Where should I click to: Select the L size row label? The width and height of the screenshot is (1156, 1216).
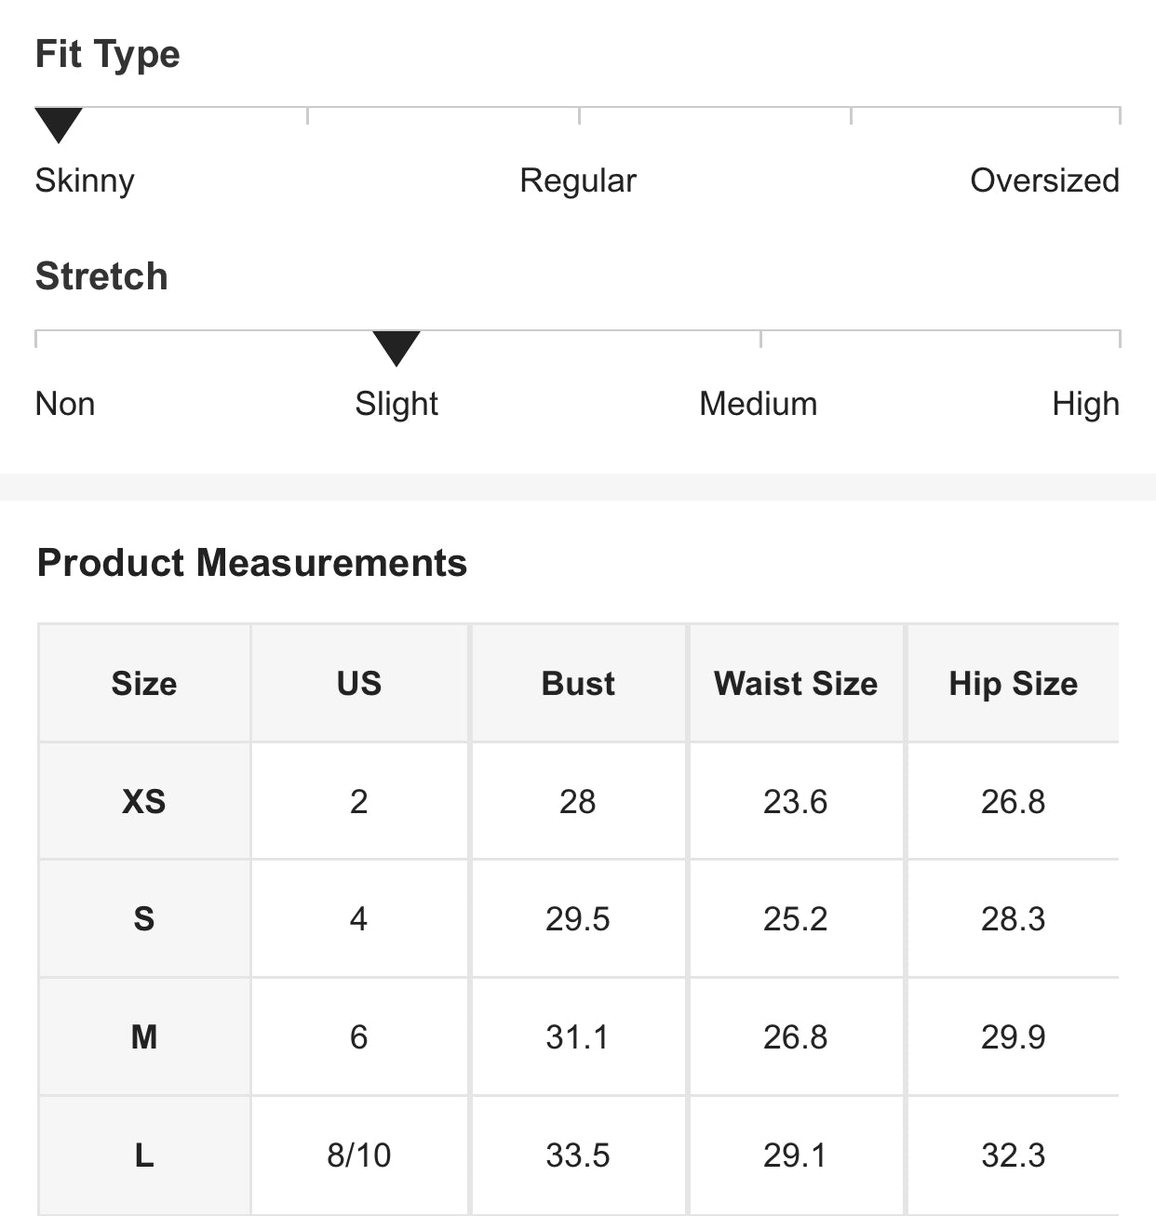tap(144, 1156)
